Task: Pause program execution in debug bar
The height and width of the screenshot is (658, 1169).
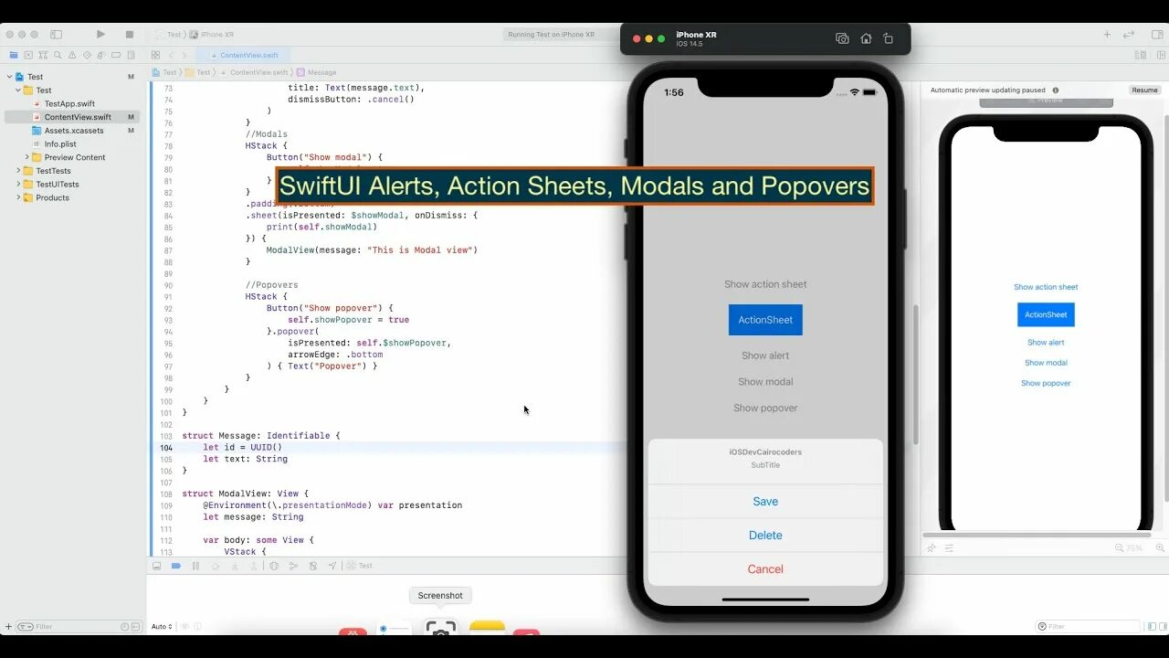Action: (x=195, y=566)
